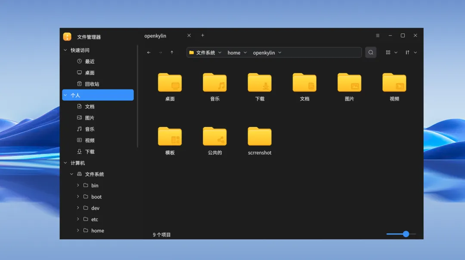Select the 公共的 folder icon
The image size is (465, 260).
point(215,137)
